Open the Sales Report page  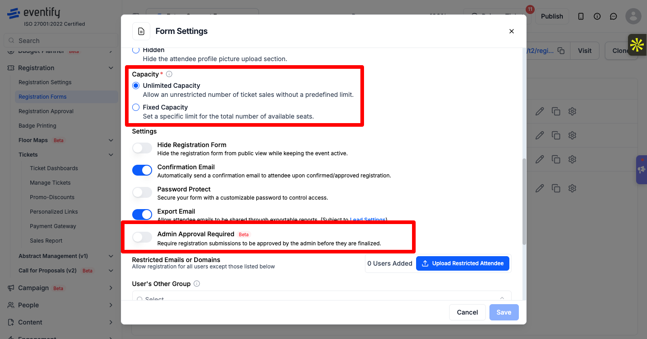click(46, 241)
